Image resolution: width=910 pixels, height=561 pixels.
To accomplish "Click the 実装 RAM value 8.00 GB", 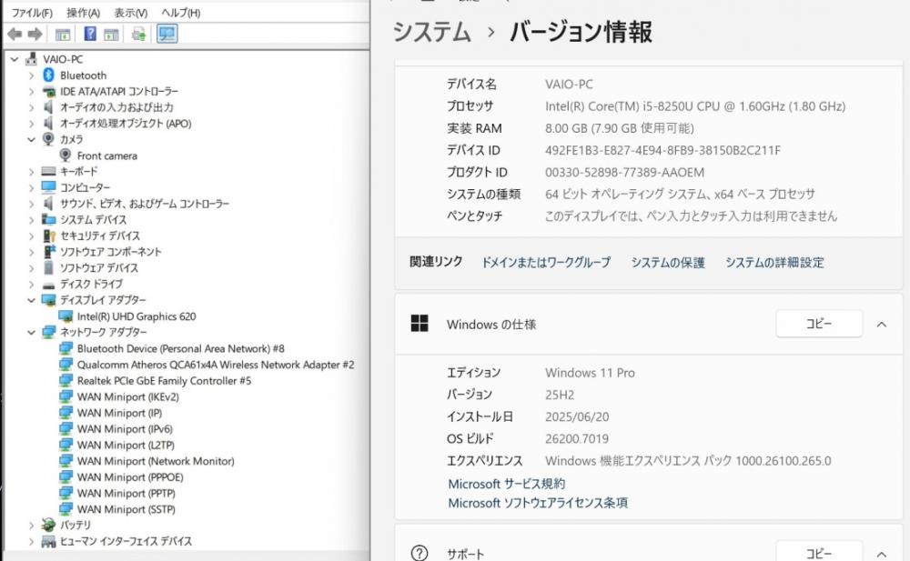I will coord(619,128).
